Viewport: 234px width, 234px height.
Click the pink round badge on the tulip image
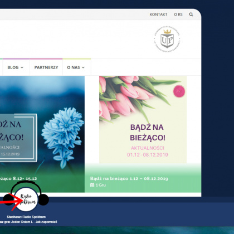pyautogui.click(x=179, y=91)
